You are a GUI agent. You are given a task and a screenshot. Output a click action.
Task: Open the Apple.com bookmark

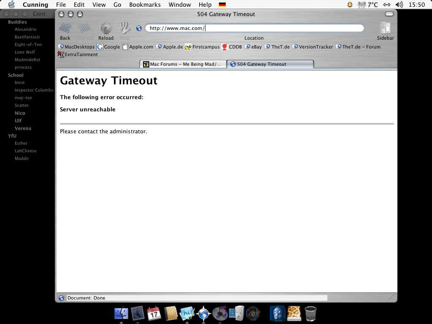coord(138,47)
